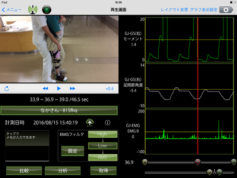Upload measurement with the cloud icon
Screen dimensions: 237x178
[90, 123]
